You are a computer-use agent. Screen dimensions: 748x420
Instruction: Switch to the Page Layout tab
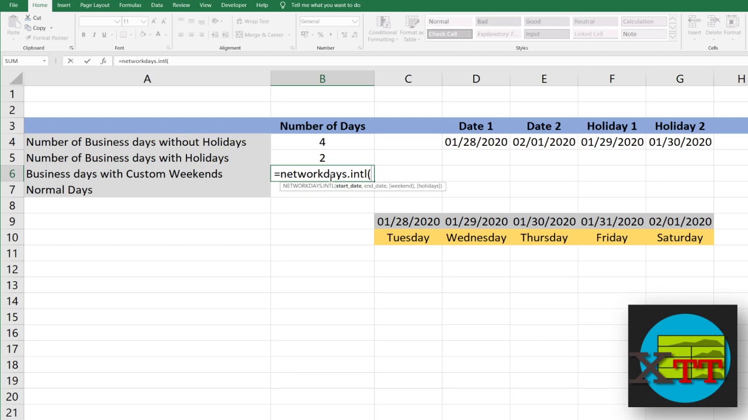[95, 5]
